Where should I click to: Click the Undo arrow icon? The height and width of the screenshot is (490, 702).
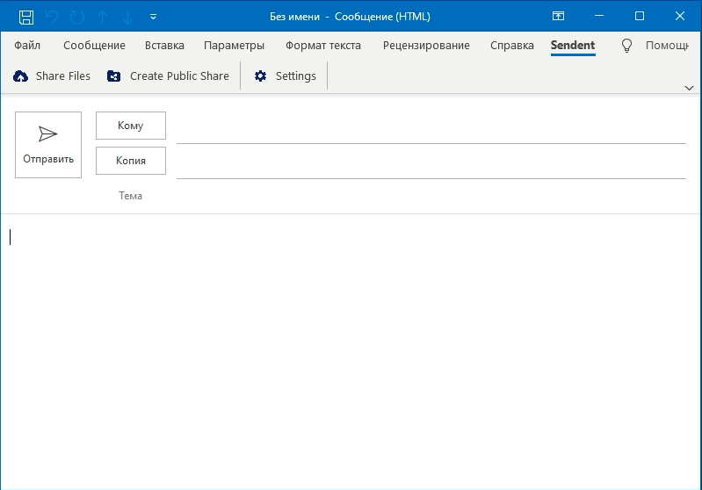pos(52,17)
